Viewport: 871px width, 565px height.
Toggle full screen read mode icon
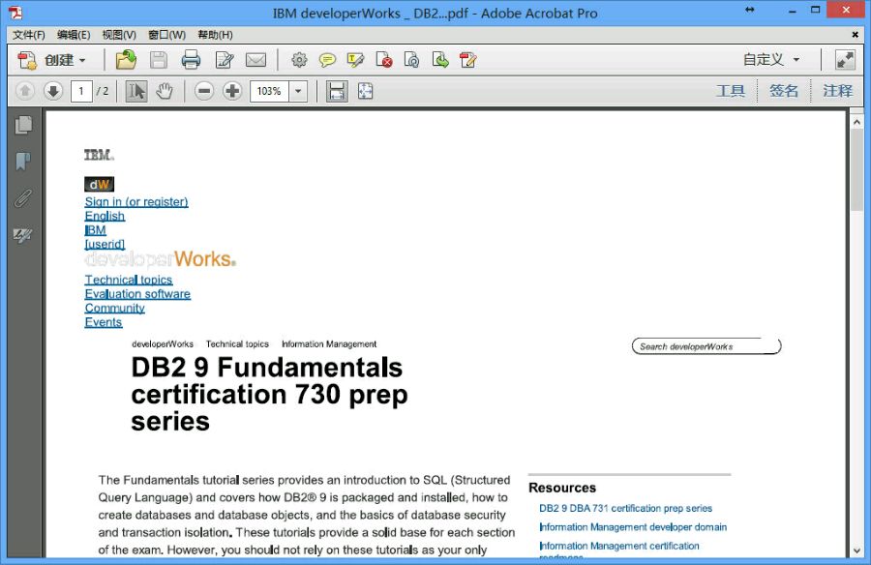click(x=845, y=60)
